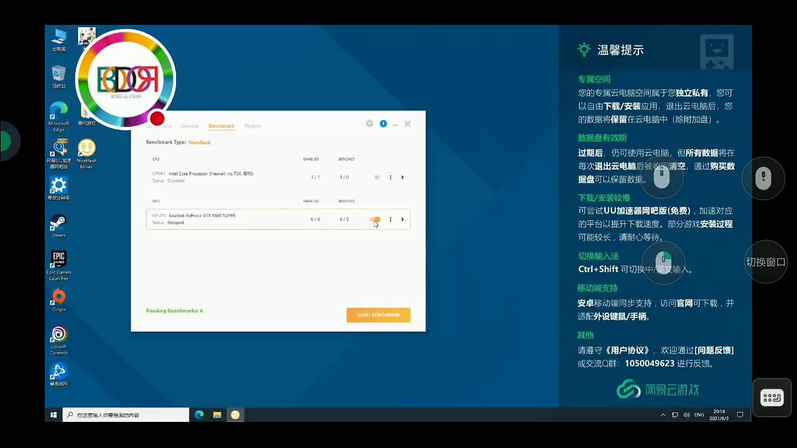This screenshot has width=797, height=448.
Task: Open the blue notifications badge
Action: click(383, 124)
